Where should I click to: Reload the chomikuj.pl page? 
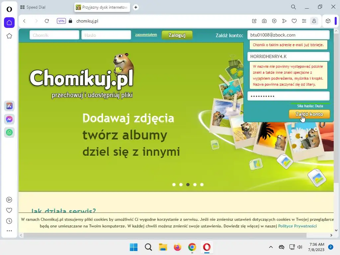[47, 21]
